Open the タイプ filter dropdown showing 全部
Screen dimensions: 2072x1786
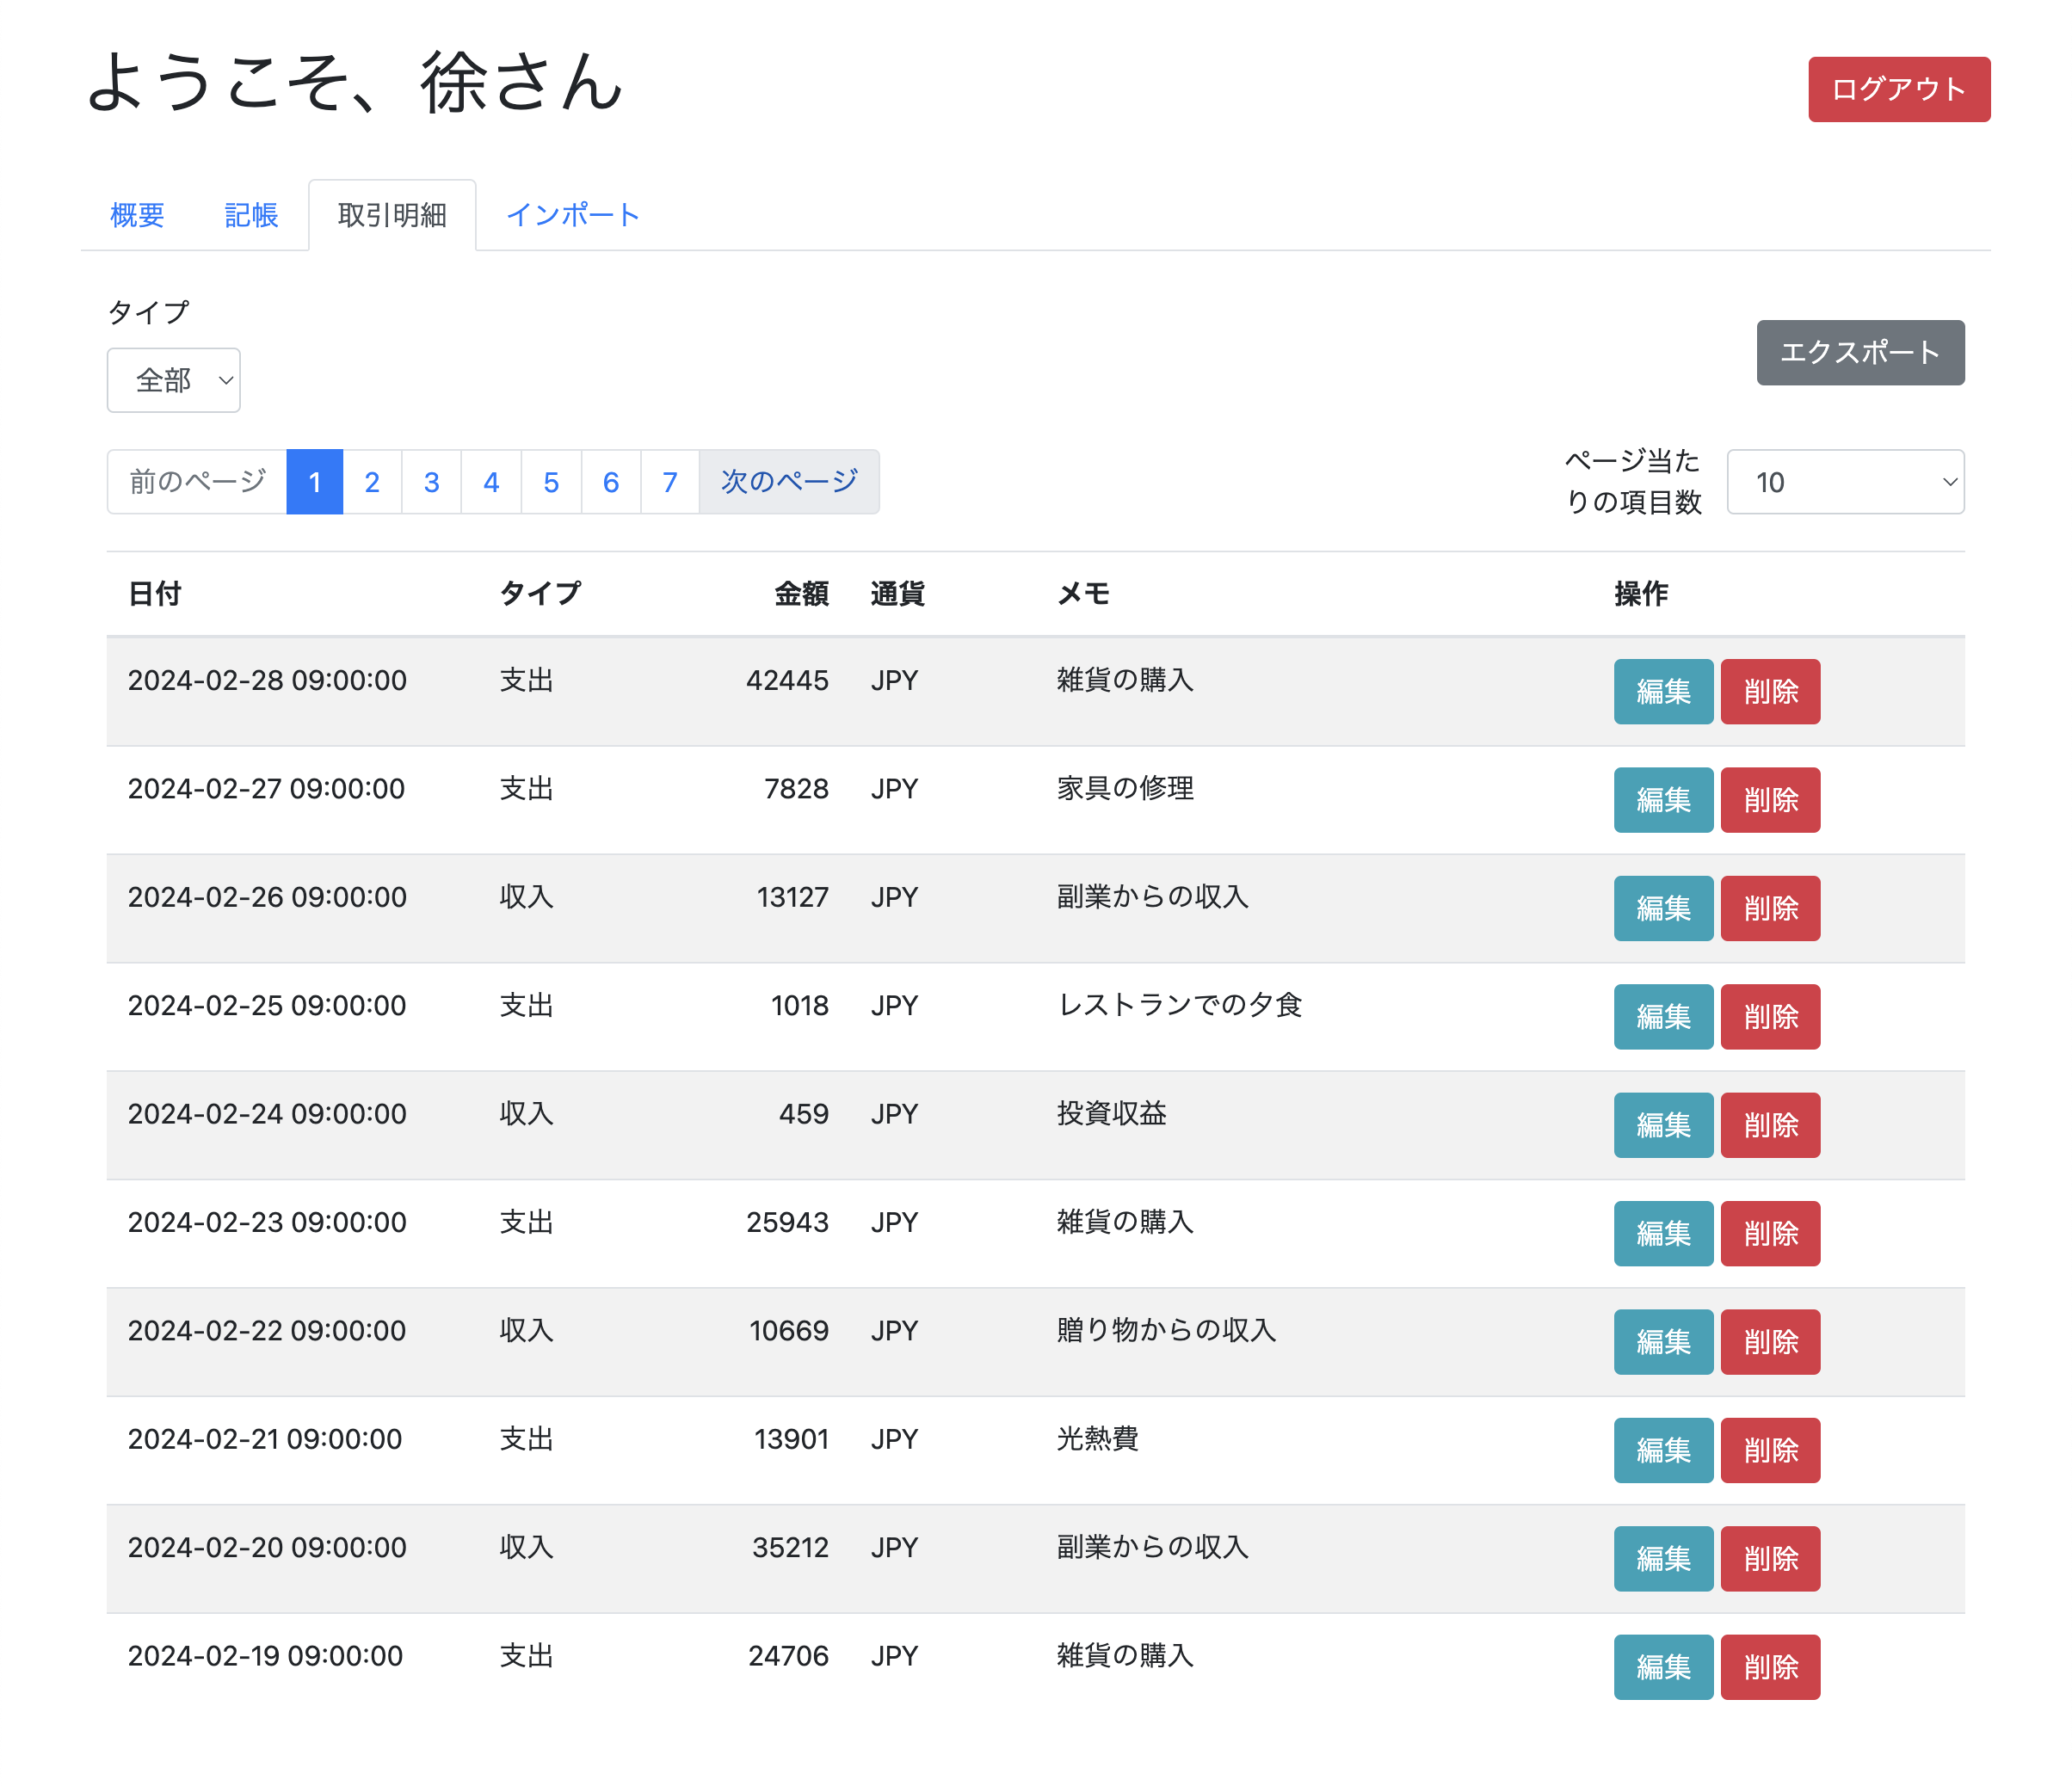click(x=174, y=380)
